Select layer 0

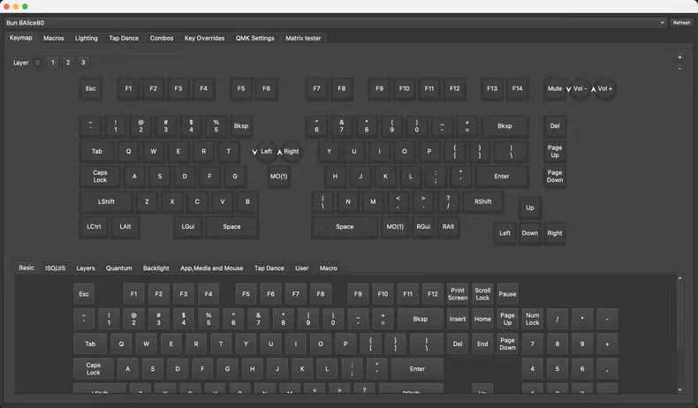[37, 63]
